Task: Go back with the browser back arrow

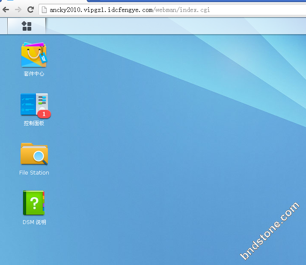Action: (6, 9)
